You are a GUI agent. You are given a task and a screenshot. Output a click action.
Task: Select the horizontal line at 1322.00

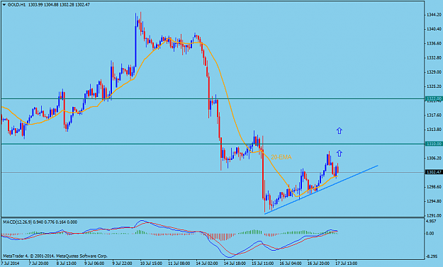coord(213,98)
